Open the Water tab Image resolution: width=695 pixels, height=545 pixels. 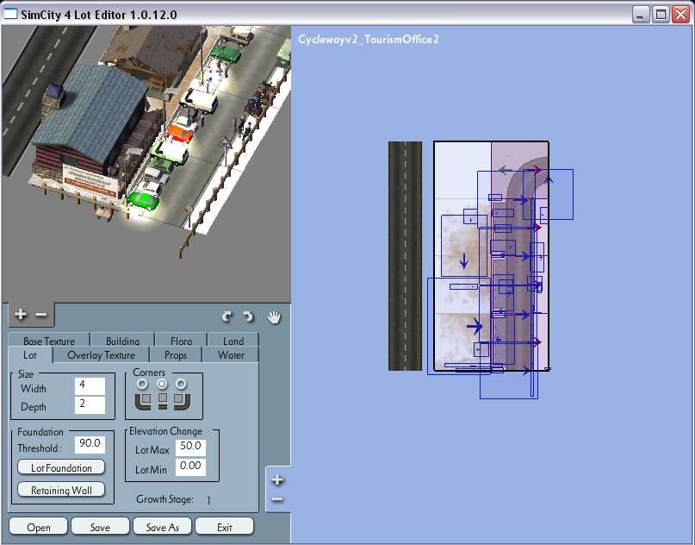(x=231, y=355)
